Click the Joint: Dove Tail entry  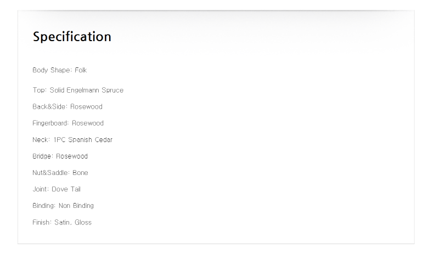[57, 189]
